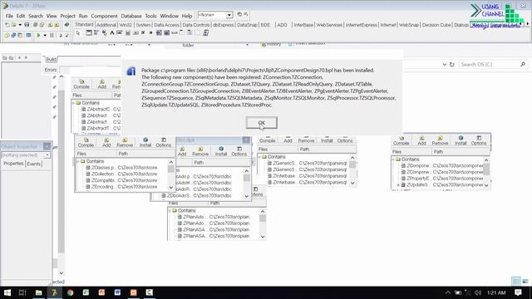Select the ADO palette tab
Screen dimensions: 532x299
[x=282, y=25]
